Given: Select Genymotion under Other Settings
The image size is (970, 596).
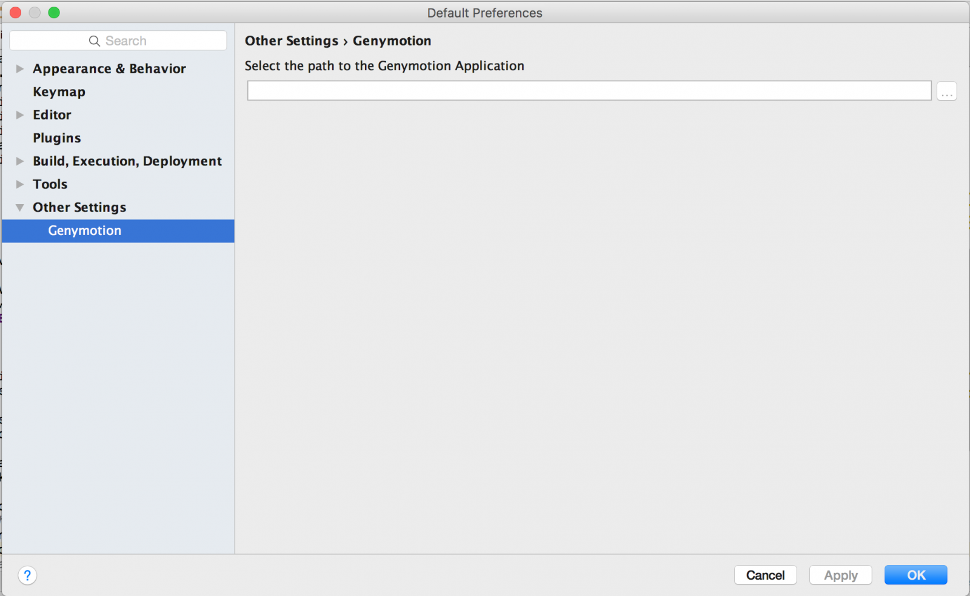Looking at the screenshot, I should coord(118,231).
